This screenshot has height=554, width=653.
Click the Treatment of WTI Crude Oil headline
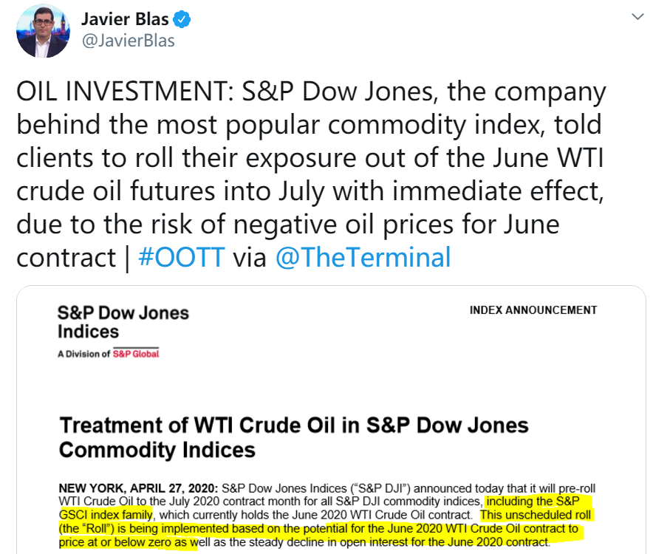(293, 437)
